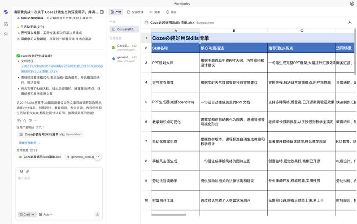Screen dimensions: 357x224
Task: Click the Excel文件已生成完成 message
Action: 34,56
